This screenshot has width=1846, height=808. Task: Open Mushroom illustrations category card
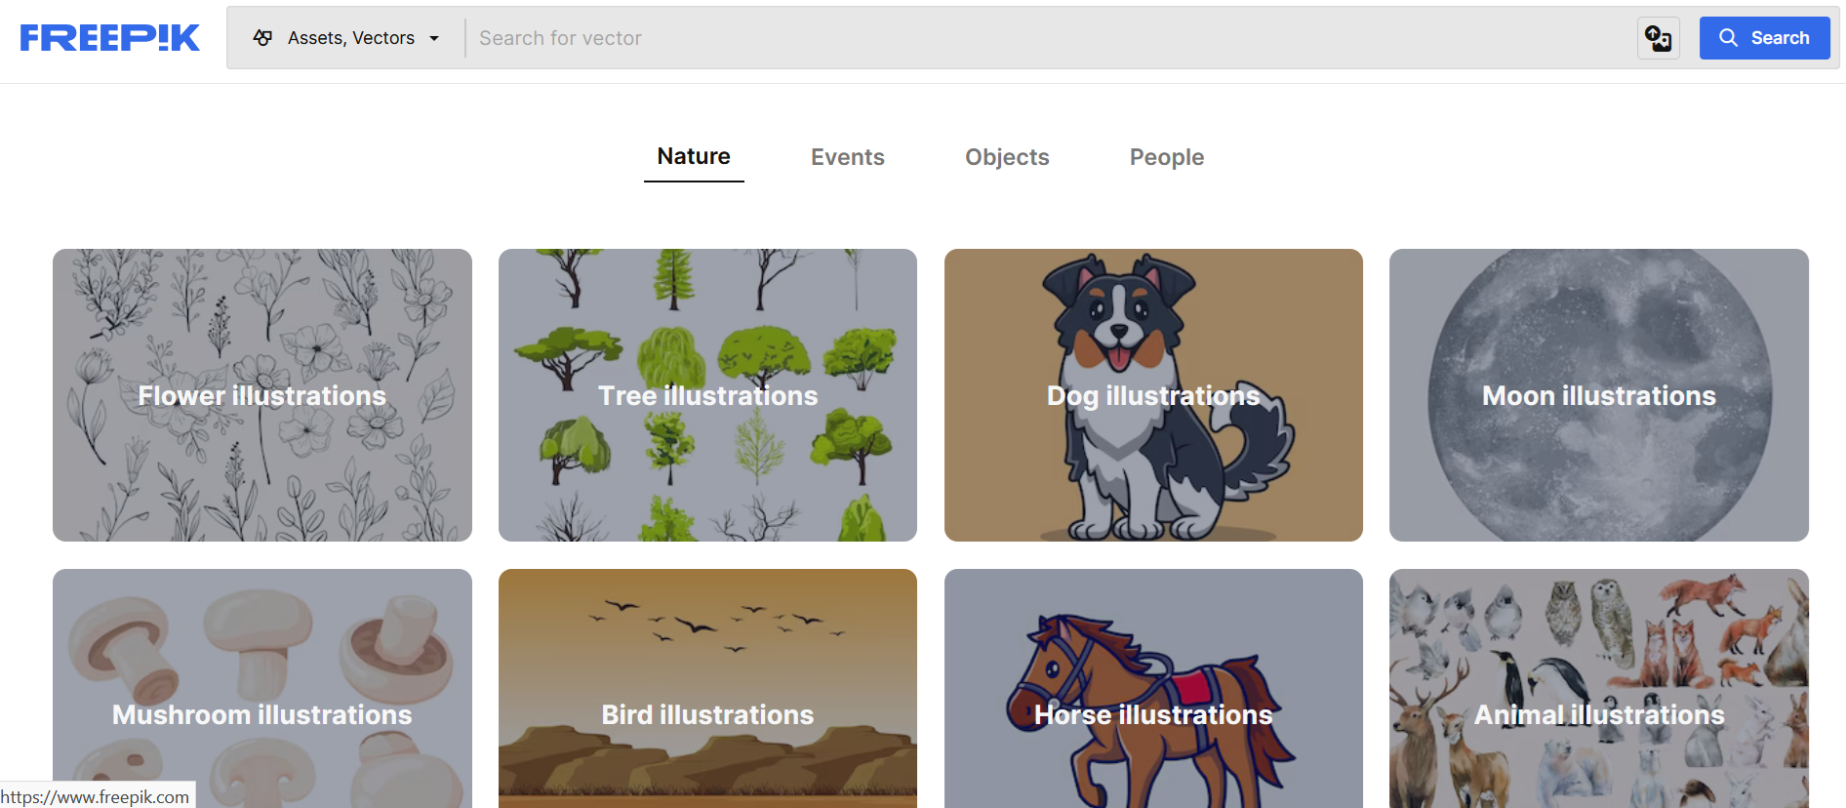262,689
